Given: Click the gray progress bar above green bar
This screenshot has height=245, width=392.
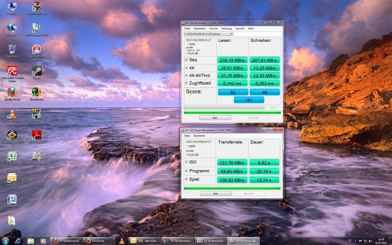Looking at the screenshot, I should pos(224,107).
